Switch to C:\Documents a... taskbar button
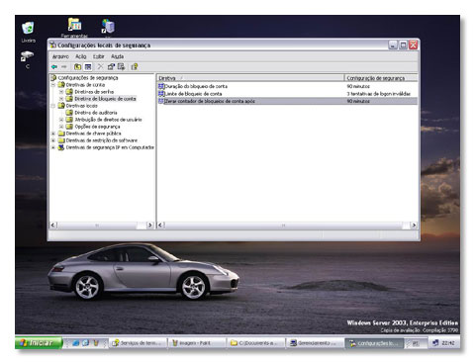This screenshot has height=364, width=475. 256,343
